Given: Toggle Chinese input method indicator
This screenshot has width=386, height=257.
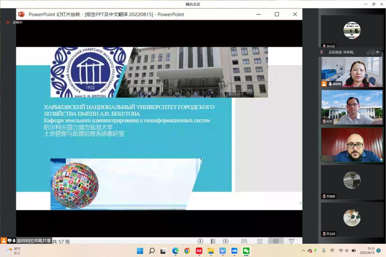Looking at the screenshot, I should point(332,251).
